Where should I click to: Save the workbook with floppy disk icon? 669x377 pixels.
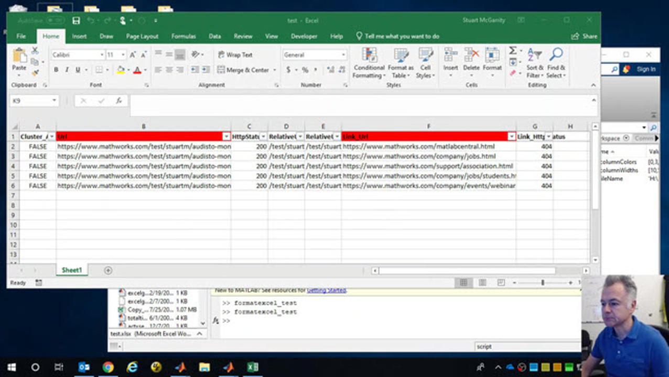pyautogui.click(x=76, y=20)
